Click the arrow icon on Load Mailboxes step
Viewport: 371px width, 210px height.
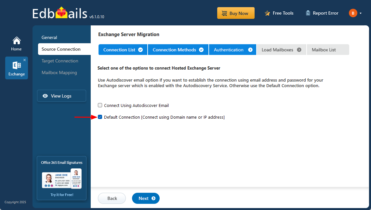tap(299, 50)
